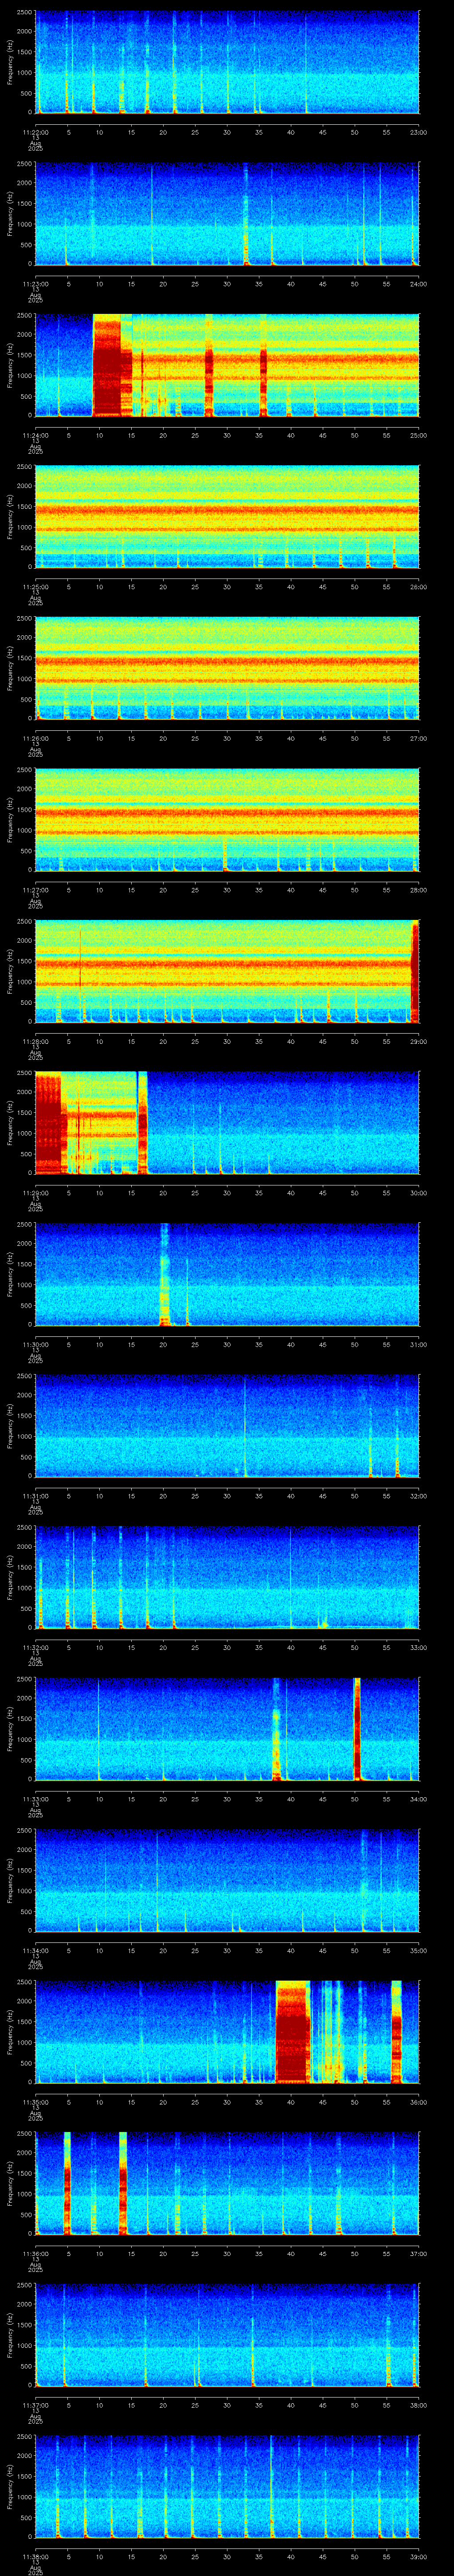Click the 26:00 end time label

[419, 587]
